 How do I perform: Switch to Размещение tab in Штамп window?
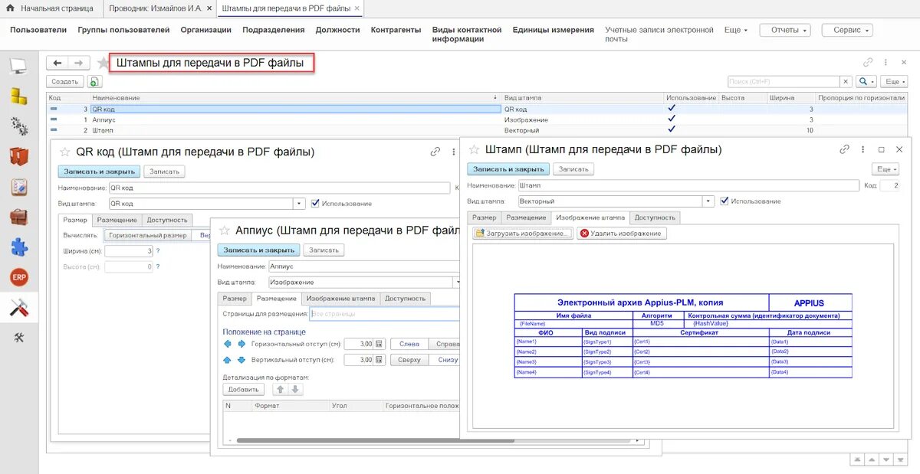coord(526,217)
